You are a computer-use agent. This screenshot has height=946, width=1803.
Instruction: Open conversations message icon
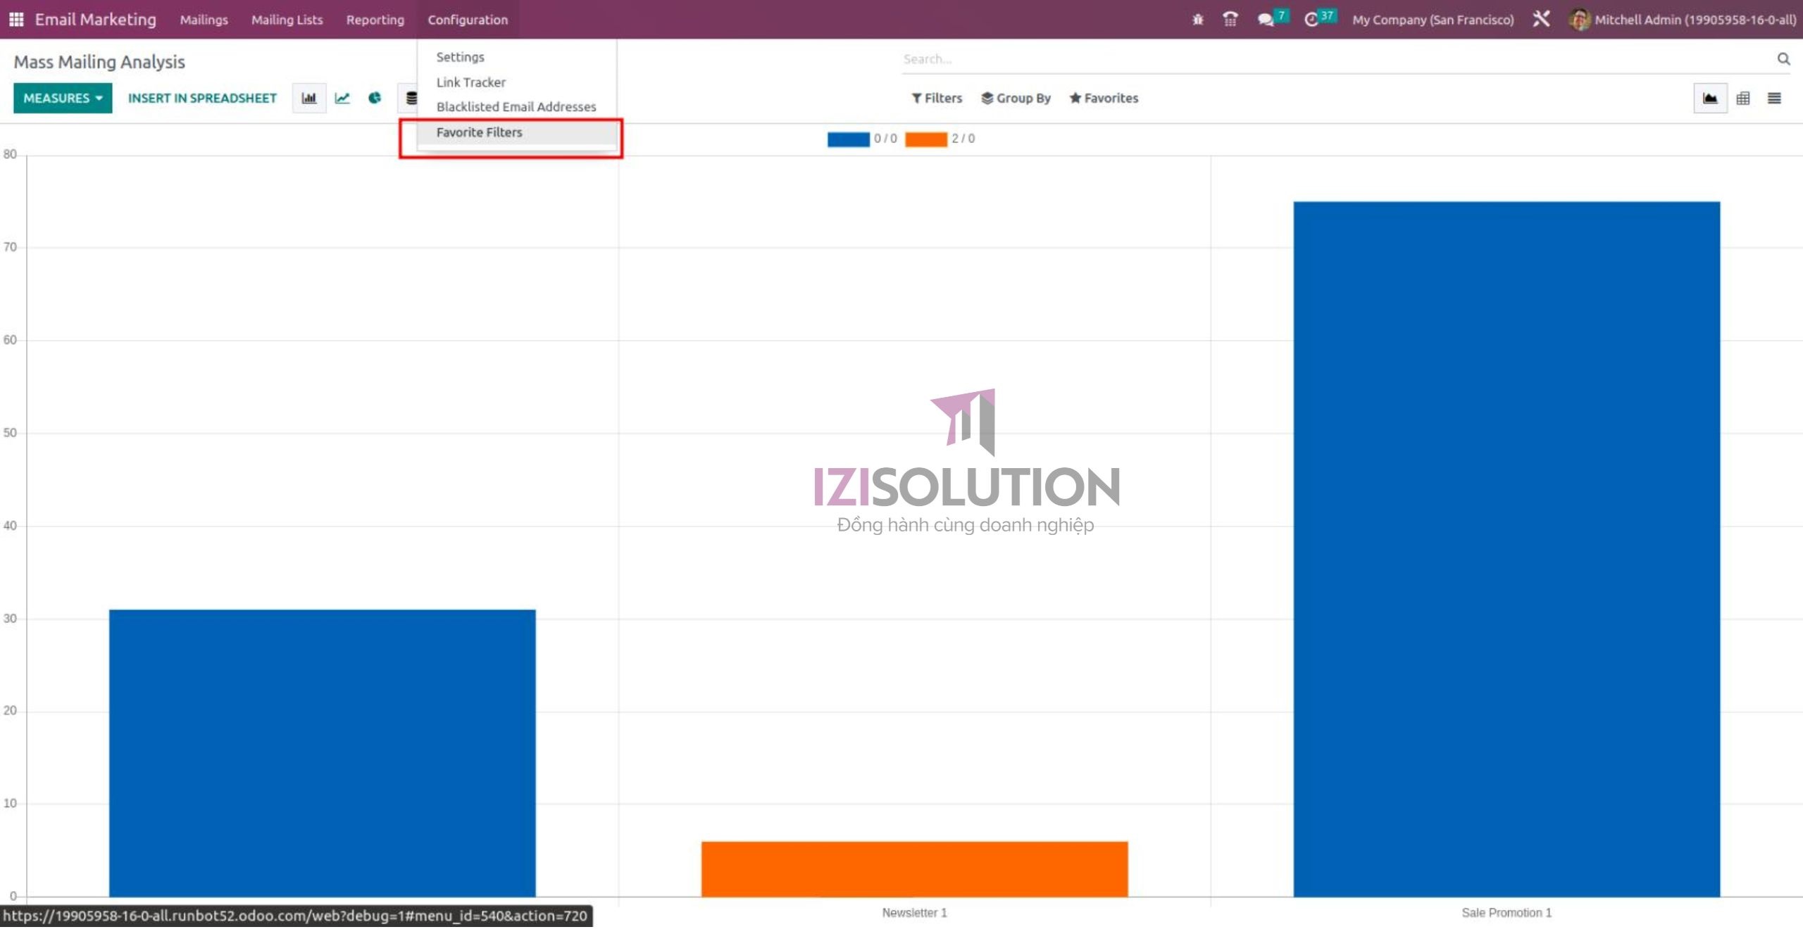point(1266,20)
